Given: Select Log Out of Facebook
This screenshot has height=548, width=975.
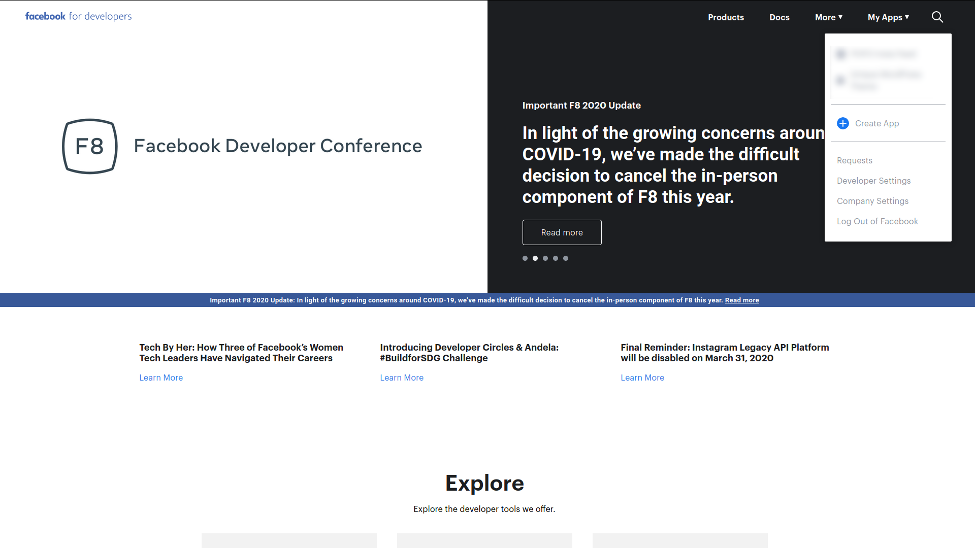Looking at the screenshot, I should coord(877,221).
